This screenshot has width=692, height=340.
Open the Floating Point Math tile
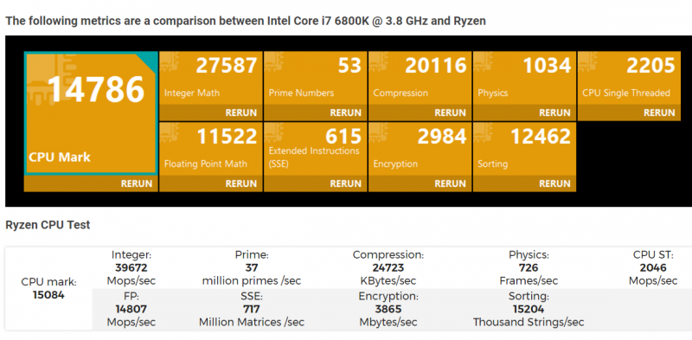click(210, 149)
